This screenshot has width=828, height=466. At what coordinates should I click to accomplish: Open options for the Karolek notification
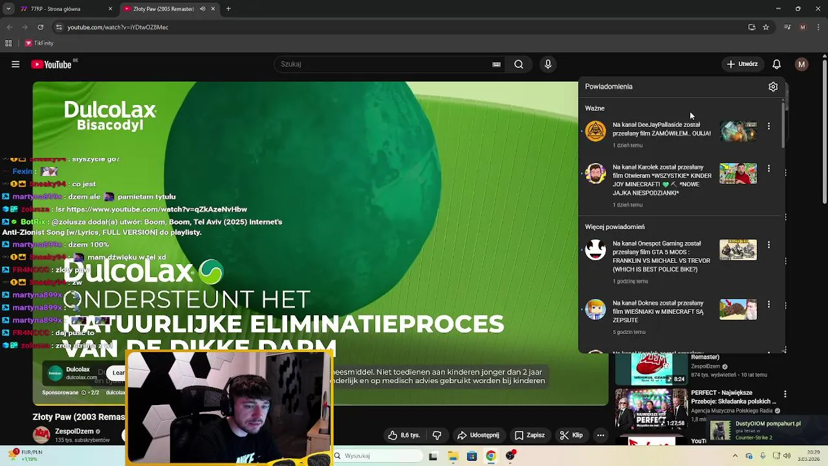(768, 168)
